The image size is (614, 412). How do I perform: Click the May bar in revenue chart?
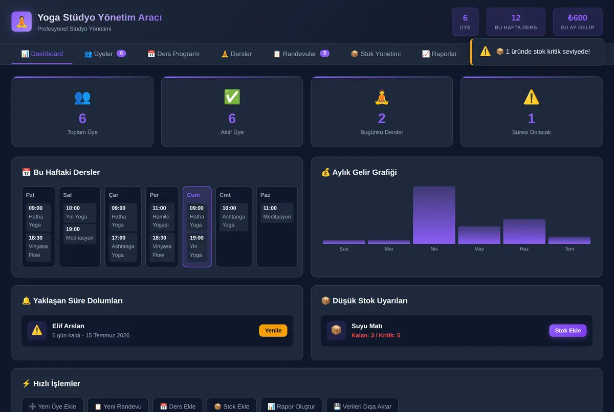(x=479, y=235)
